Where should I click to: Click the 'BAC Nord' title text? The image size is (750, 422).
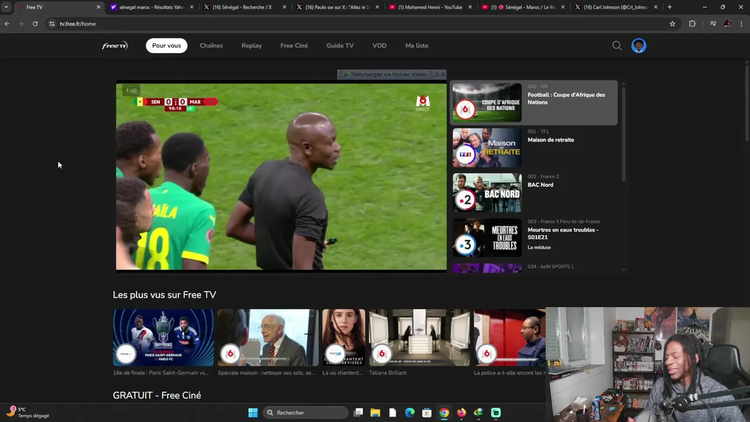[x=540, y=185]
